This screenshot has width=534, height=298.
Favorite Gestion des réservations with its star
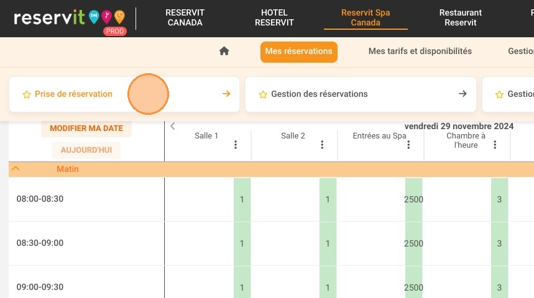tap(263, 94)
